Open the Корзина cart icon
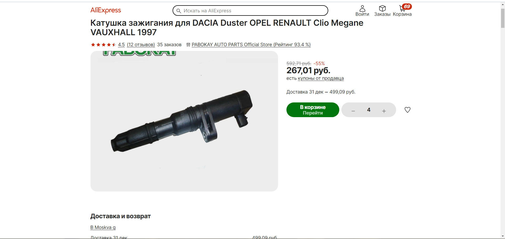 tap(402, 8)
